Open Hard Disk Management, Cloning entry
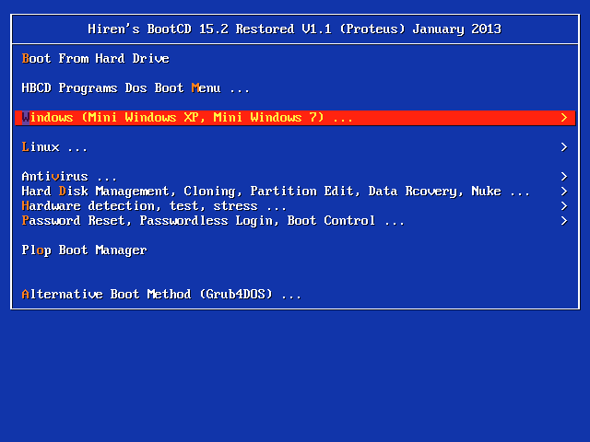590x442 pixels. pyautogui.click(x=276, y=192)
